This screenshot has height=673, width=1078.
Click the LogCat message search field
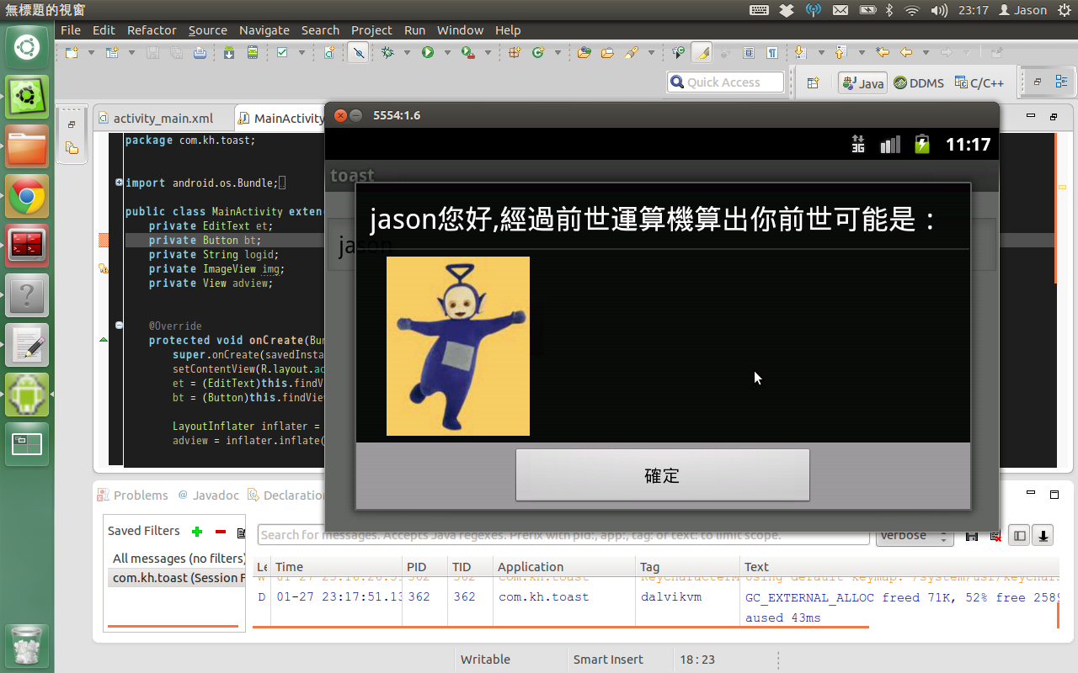tap(563, 535)
